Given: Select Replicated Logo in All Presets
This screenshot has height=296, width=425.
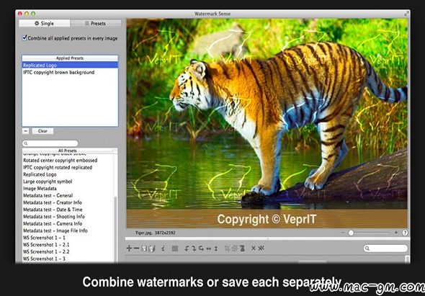Looking at the screenshot, I should [68, 174].
